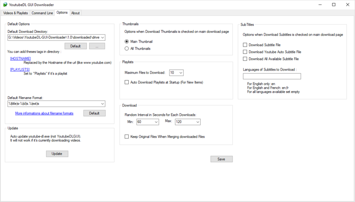Screen dimensions: 355x202
Task: Close the YoutubeDL GUI Downloader window
Action: [347, 4]
